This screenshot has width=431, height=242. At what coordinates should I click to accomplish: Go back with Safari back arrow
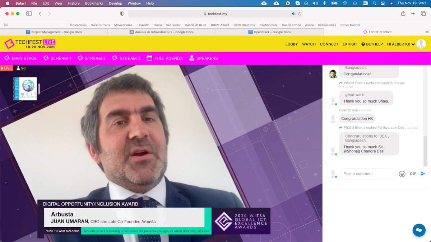click(40, 14)
